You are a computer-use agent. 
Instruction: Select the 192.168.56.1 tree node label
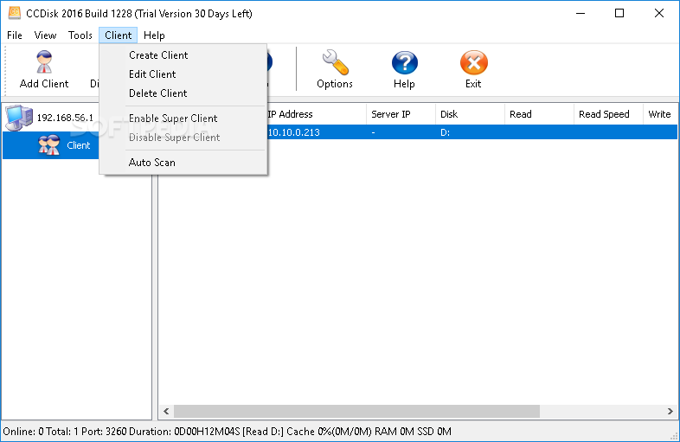(x=65, y=118)
